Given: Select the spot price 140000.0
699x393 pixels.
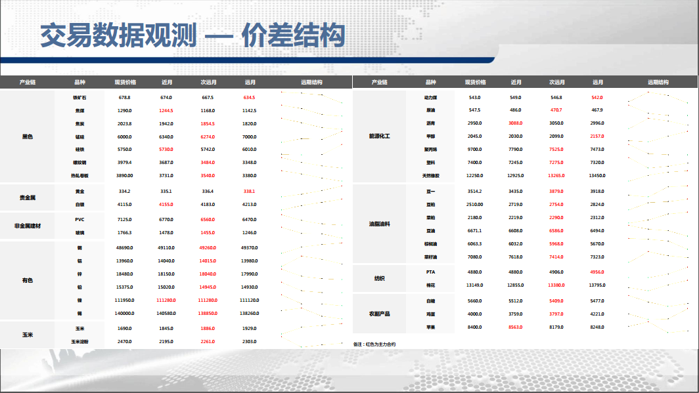Looking at the screenshot, I should 125,314.
